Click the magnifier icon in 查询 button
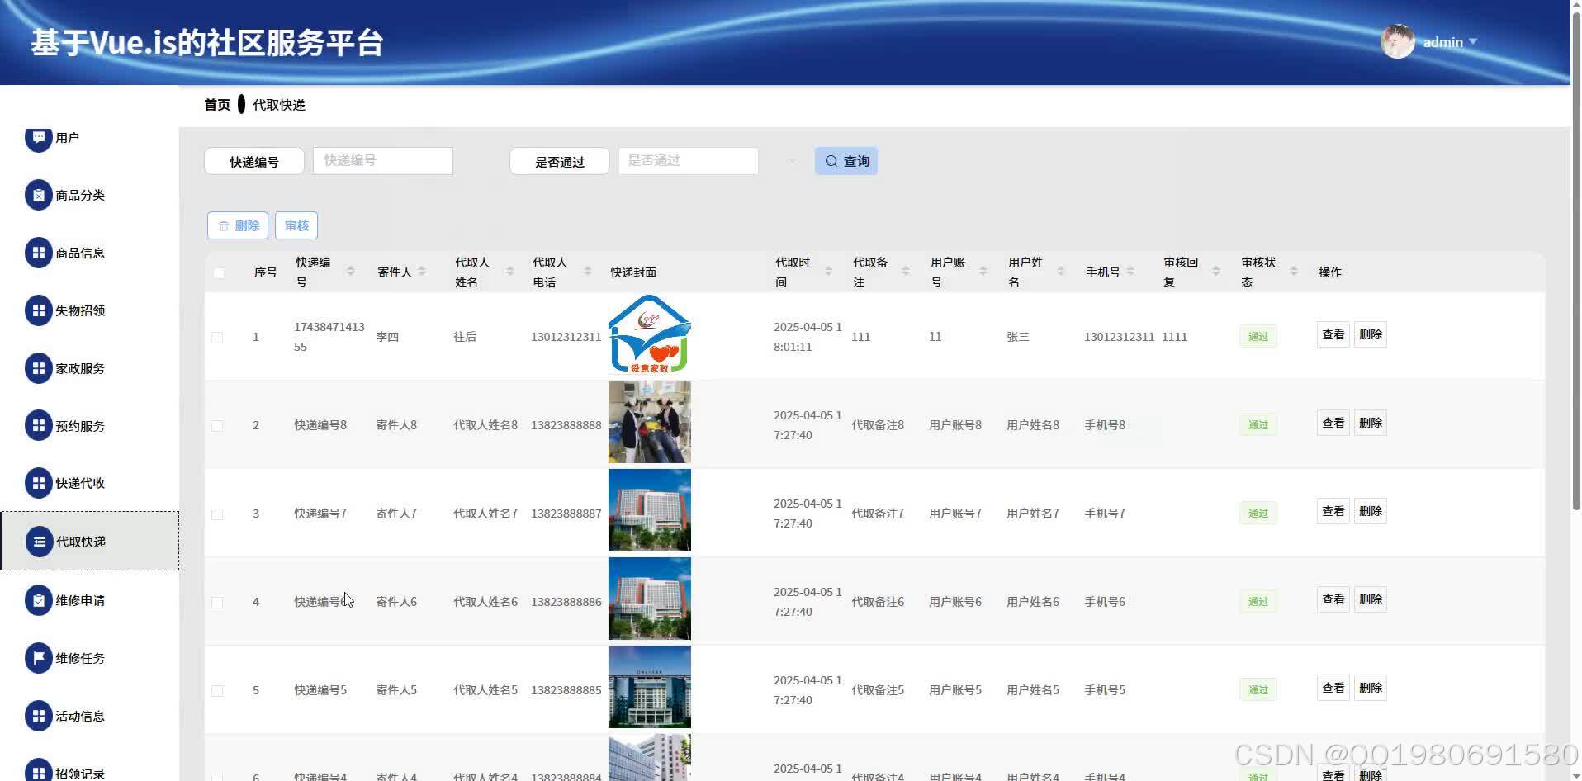Viewport: 1582px width, 781px height. click(x=831, y=161)
